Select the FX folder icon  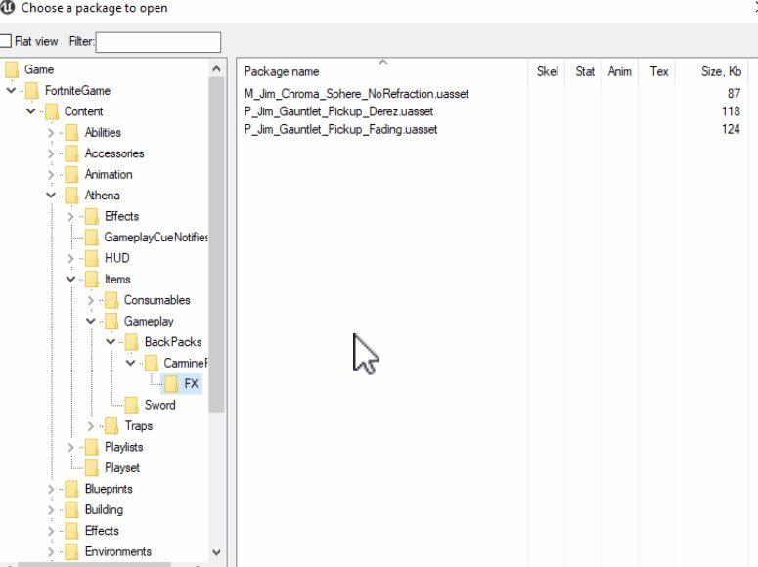(171, 384)
